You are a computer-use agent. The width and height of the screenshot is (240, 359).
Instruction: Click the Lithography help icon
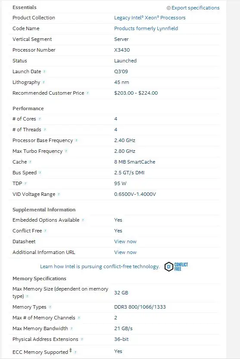pos(44,82)
